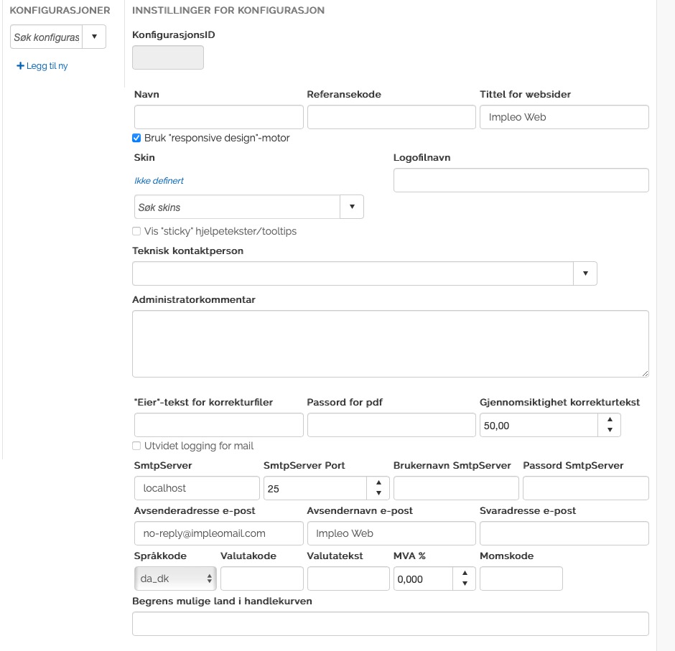Expand the Søk skins dropdown

351,207
